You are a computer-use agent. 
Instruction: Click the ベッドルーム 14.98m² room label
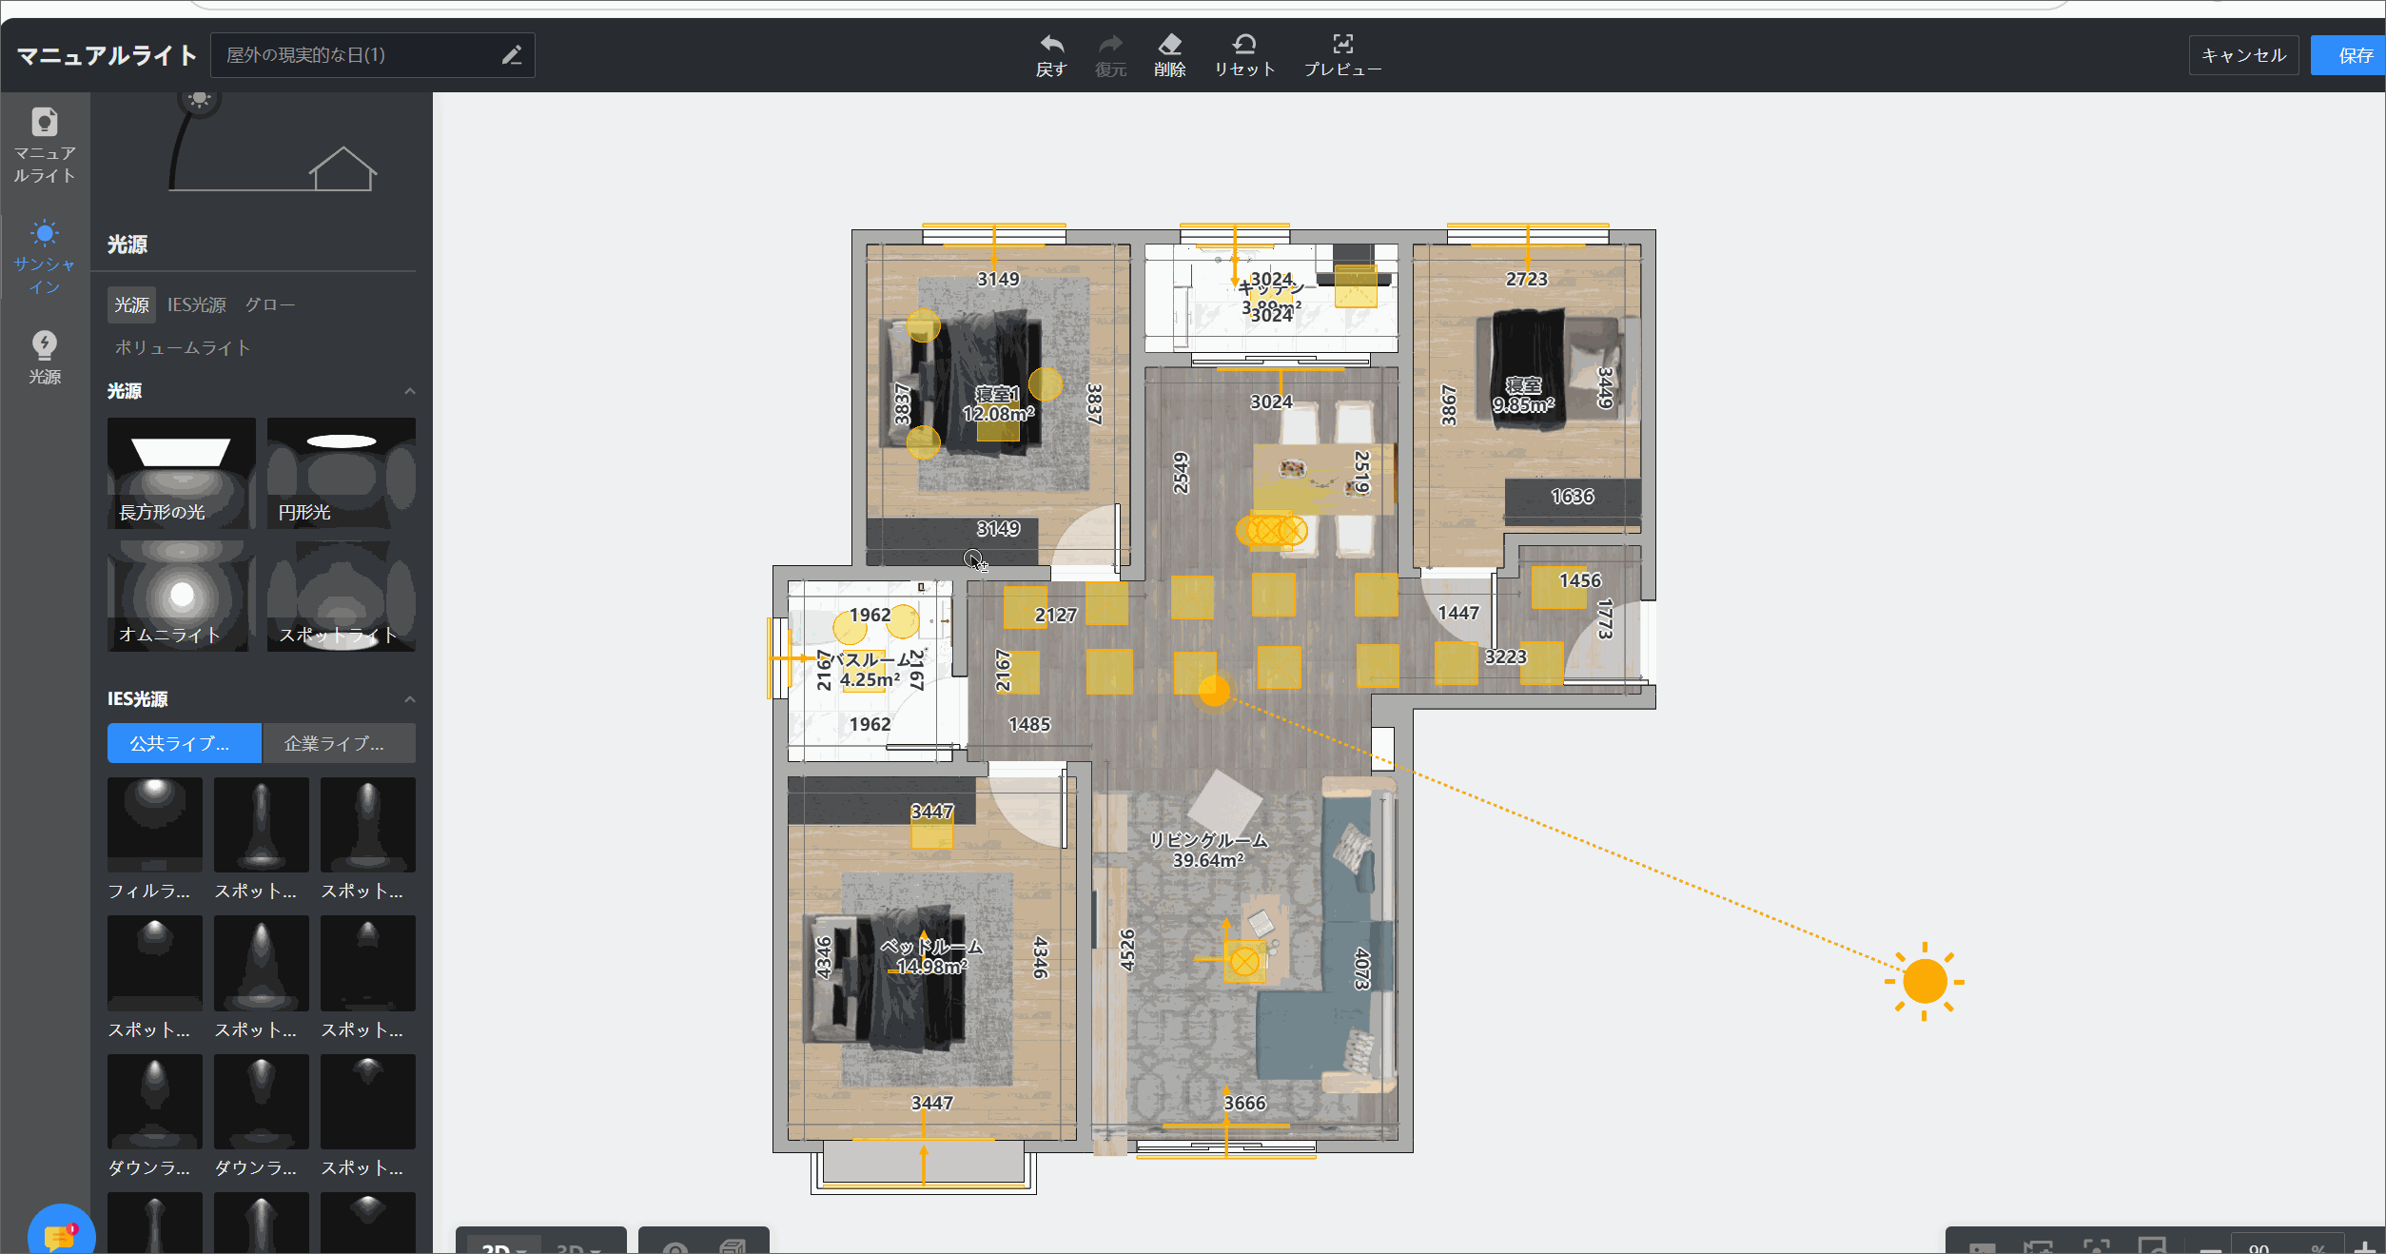(931, 956)
